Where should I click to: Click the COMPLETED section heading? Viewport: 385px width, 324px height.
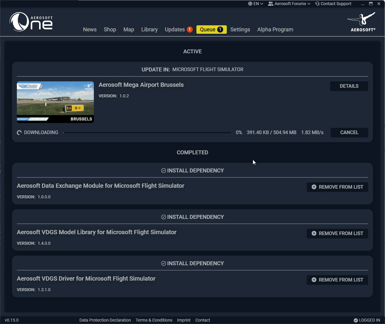(192, 153)
